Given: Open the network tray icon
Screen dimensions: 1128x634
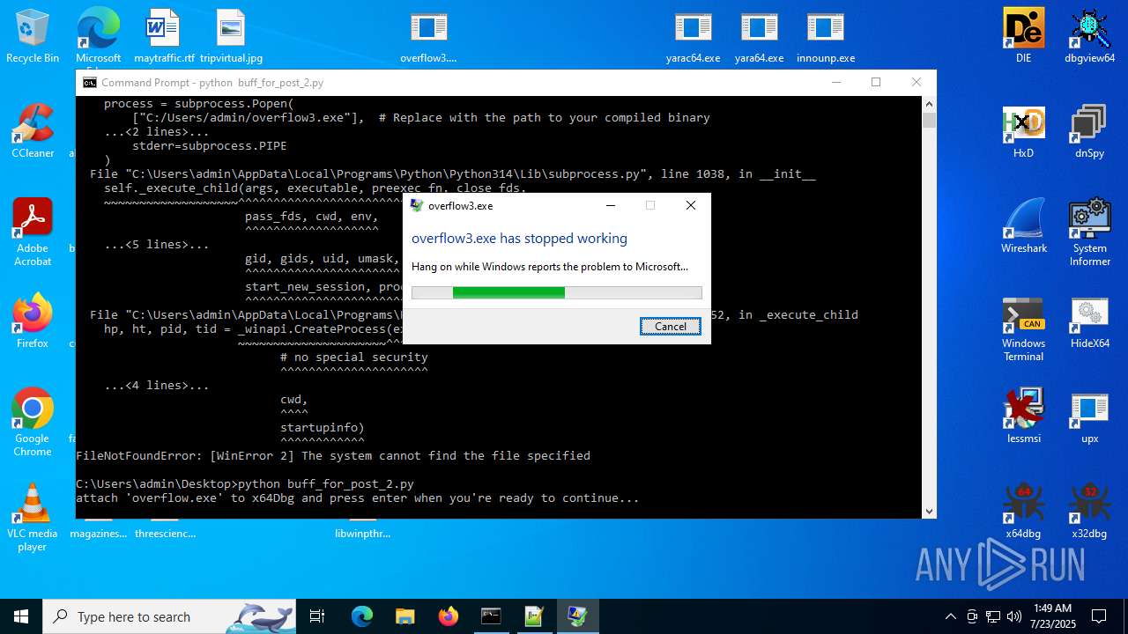Looking at the screenshot, I should [993, 616].
